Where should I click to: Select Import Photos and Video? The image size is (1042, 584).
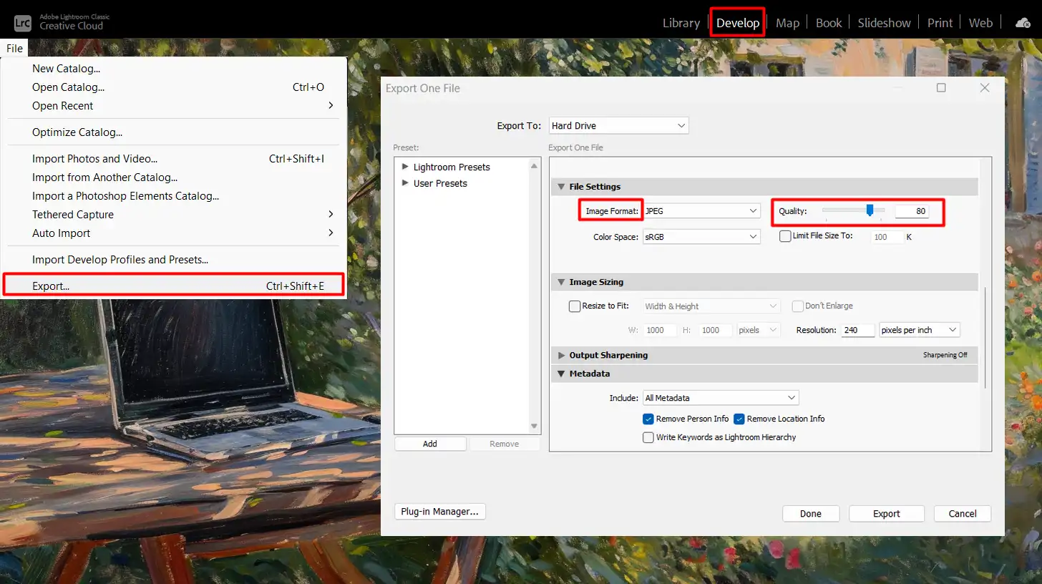(174, 159)
